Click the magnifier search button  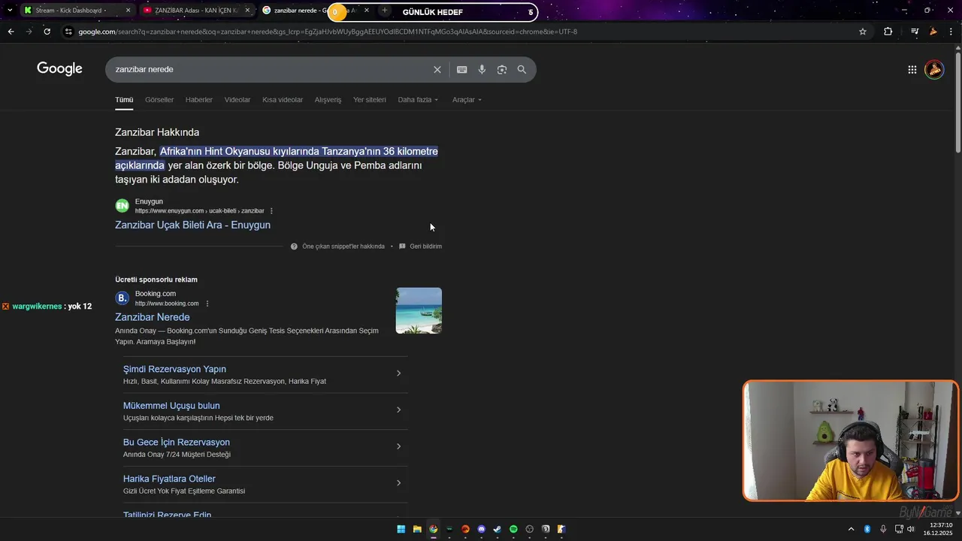pos(522,69)
